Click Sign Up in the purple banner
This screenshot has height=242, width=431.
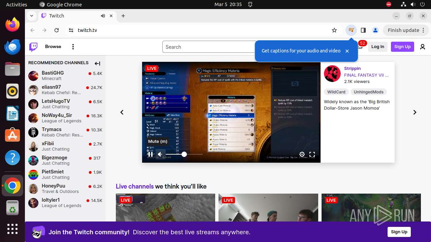399,232
